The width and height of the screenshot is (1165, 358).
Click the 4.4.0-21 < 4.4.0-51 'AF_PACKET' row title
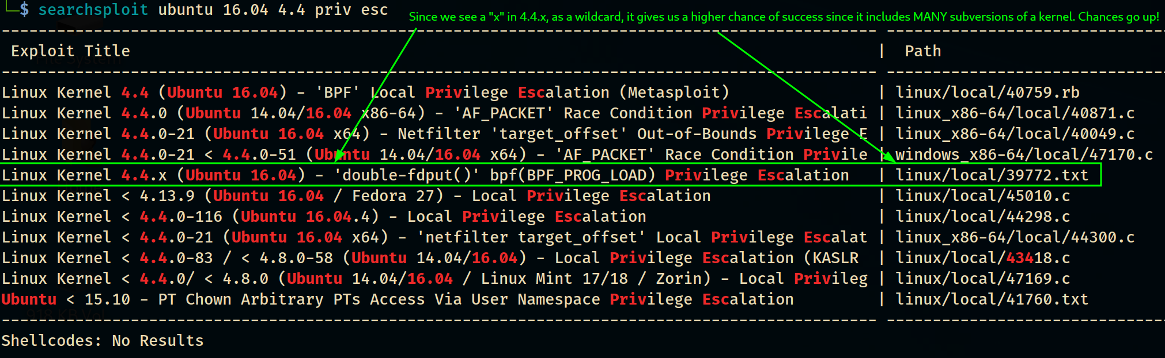(x=434, y=155)
